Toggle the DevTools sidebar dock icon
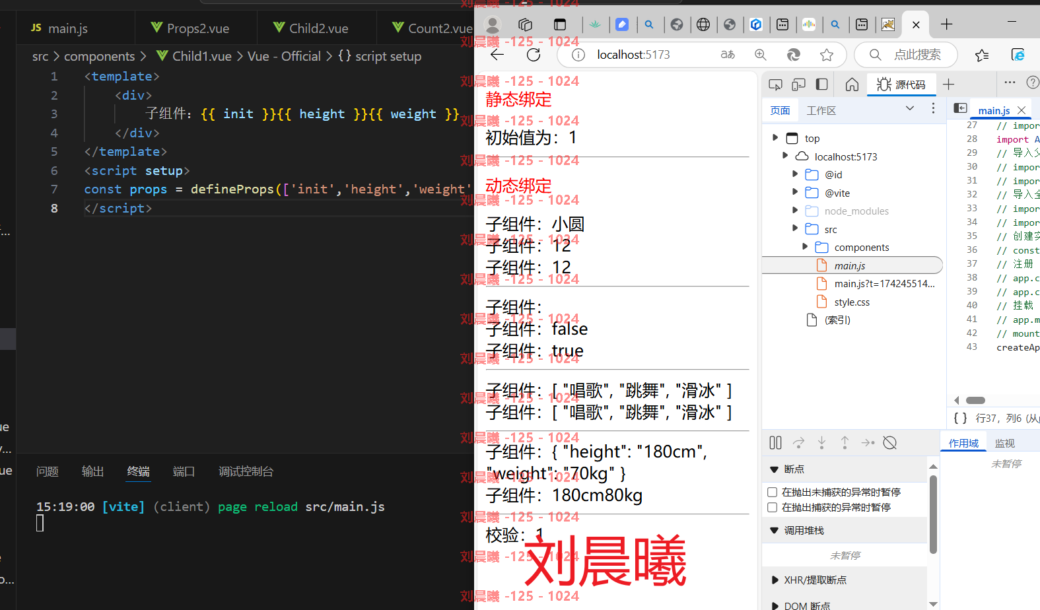The width and height of the screenshot is (1040, 610). point(821,85)
